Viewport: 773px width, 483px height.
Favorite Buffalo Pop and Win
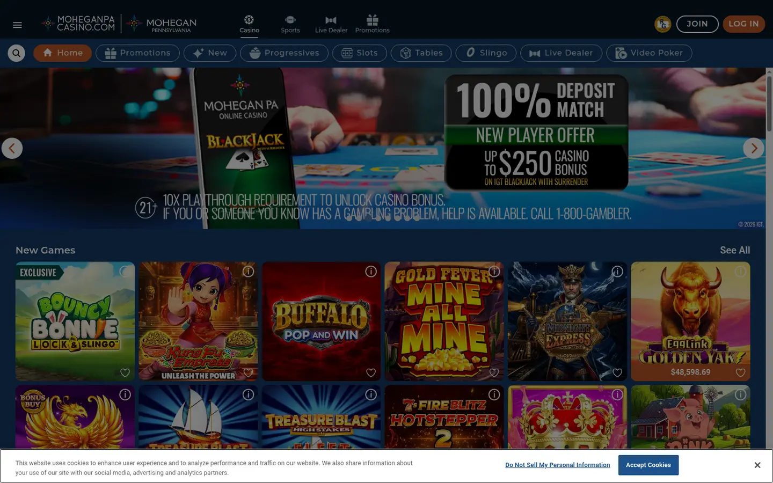pos(371,372)
